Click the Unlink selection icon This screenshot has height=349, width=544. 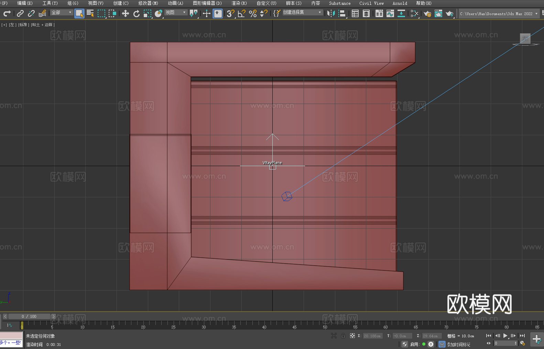(31, 13)
